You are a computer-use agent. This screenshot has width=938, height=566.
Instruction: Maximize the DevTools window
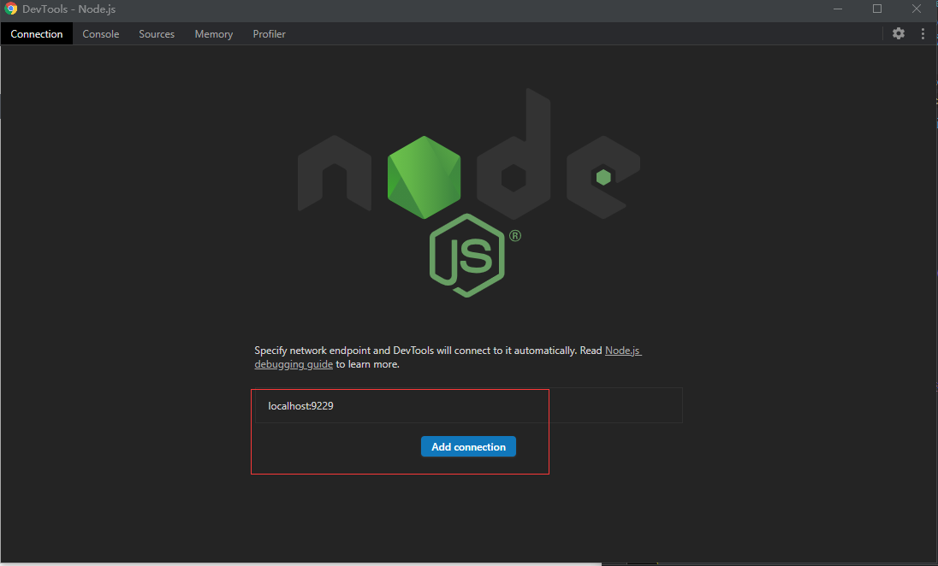(877, 9)
